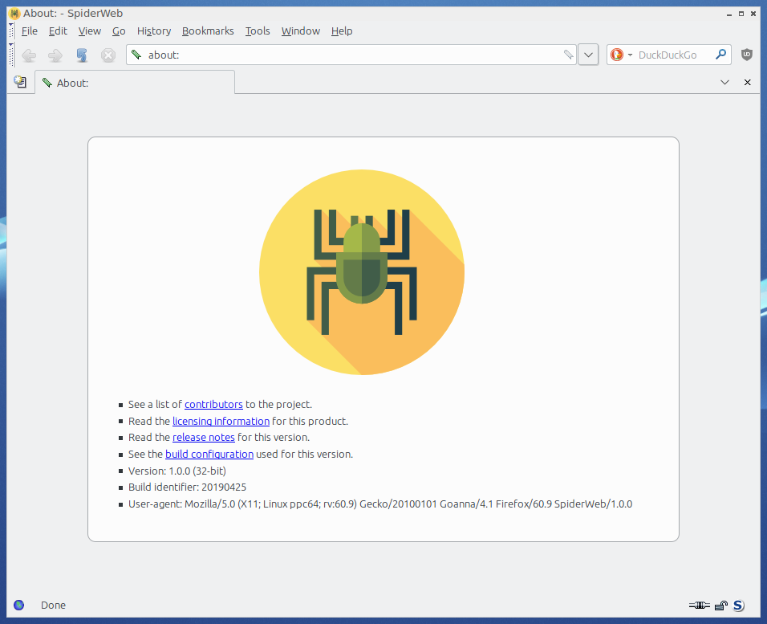The image size is (767, 624).
Task: Open the View menu
Action: (90, 31)
